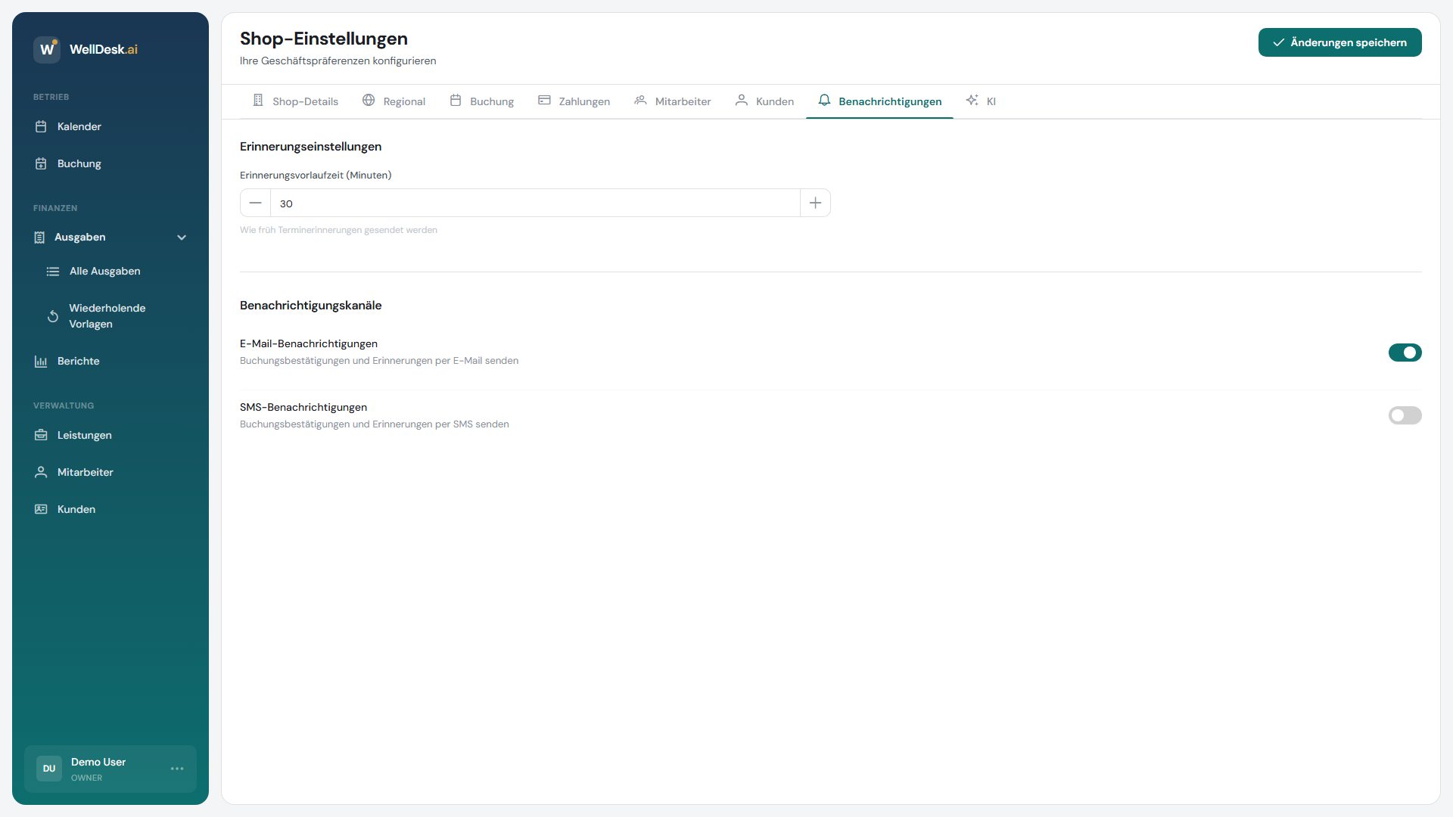Select the Mitarbeiter person icon in sidebar
The width and height of the screenshot is (1453, 817).
pos(42,472)
